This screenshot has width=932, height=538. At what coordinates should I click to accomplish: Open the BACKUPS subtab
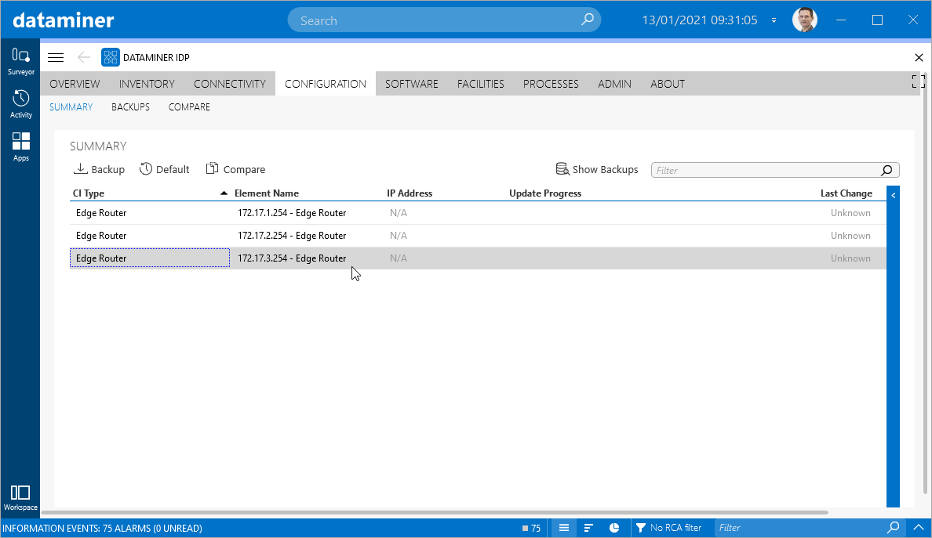click(130, 107)
